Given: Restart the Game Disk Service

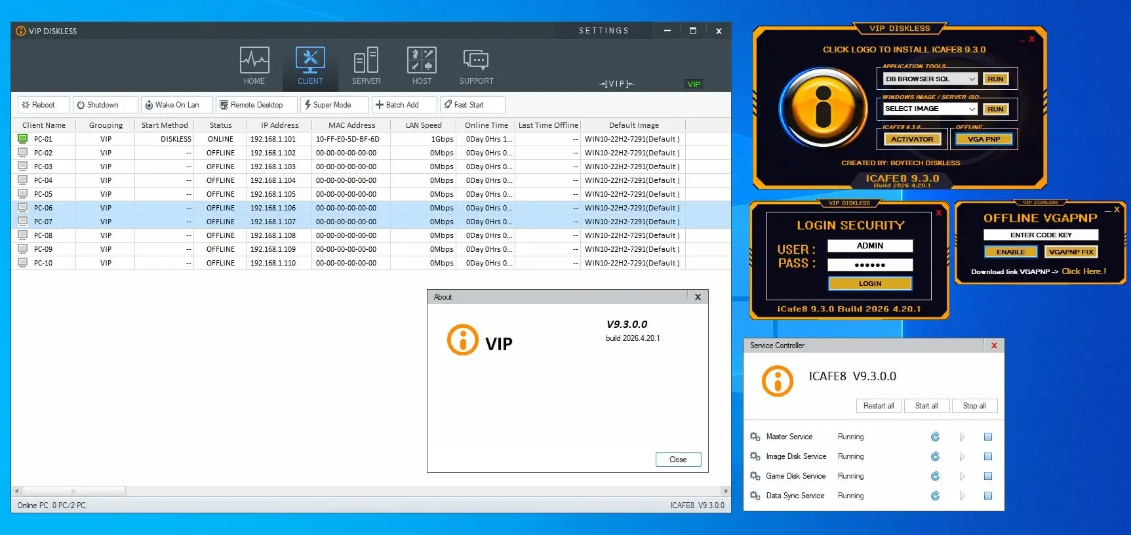Looking at the screenshot, I should pyautogui.click(x=935, y=476).
